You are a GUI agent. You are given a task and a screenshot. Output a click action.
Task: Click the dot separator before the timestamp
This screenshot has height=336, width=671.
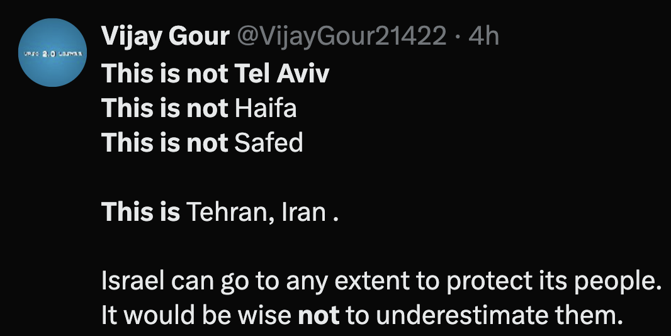coord(458,36)
